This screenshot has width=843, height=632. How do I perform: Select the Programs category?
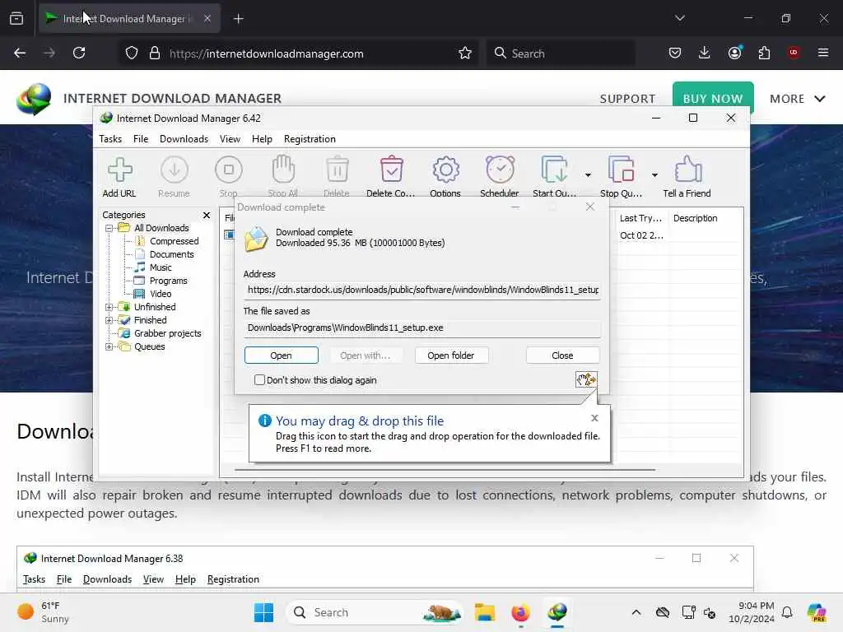point(168,281)
